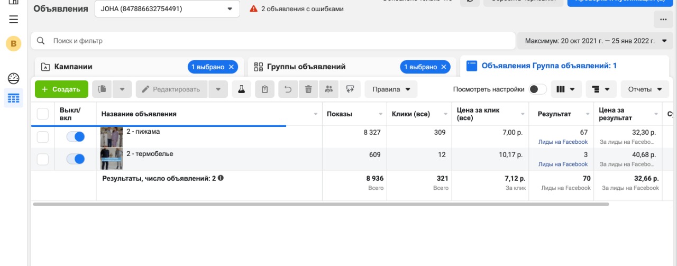The height and width of the screenshot is (266, 677).
Task: Toggle the 'Посмотреть настройки' switch
Action: point(538,89)
